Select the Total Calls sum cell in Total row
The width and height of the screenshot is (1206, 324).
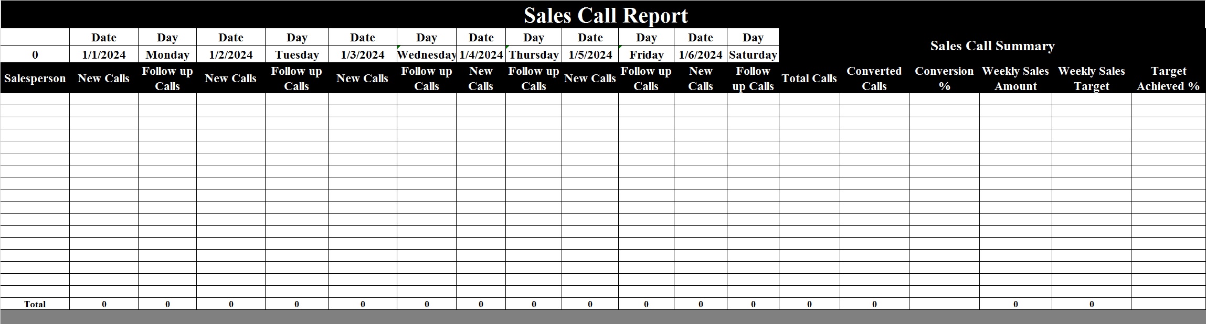pyautogui.click(x=809, y=304)
